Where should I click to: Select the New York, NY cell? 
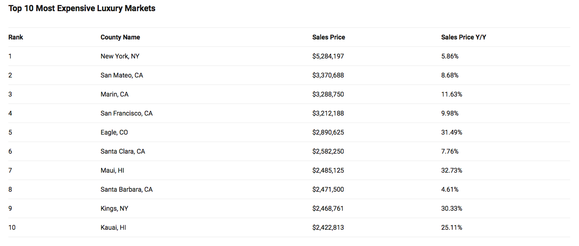(x=120, y=56)
